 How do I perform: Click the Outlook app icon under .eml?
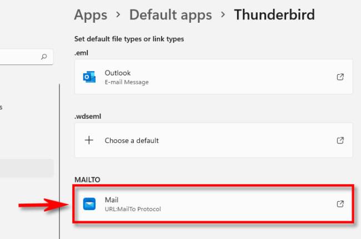(89, 77)
